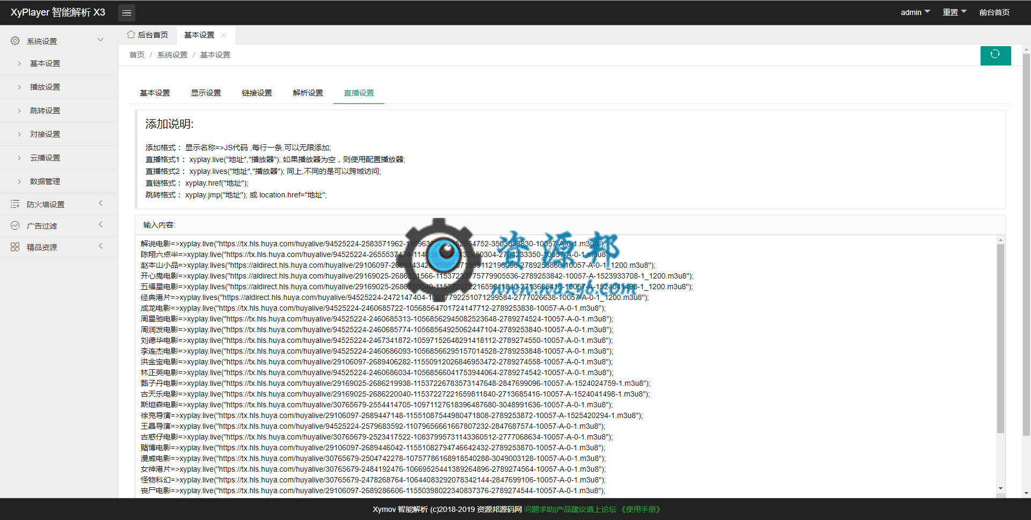Click the 系统设置 gear icon
Viewport: 1031px width, 520px height.
click(x=15, y=41)
